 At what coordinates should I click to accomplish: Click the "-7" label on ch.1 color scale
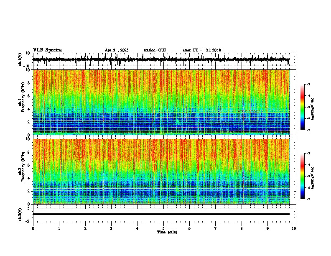[308, 130]
